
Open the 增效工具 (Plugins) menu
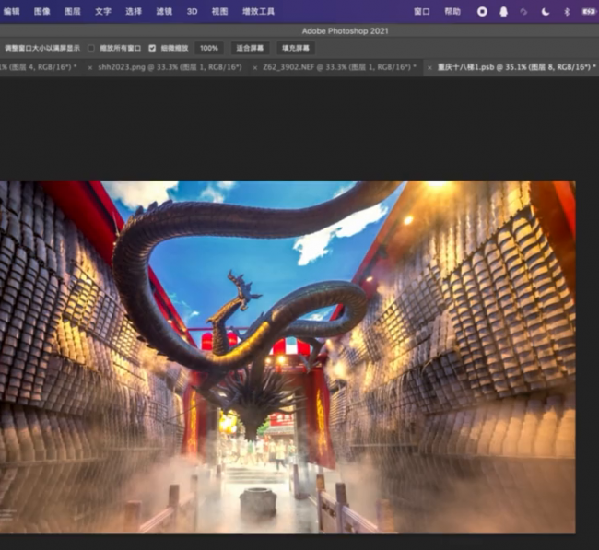(258, 11)
